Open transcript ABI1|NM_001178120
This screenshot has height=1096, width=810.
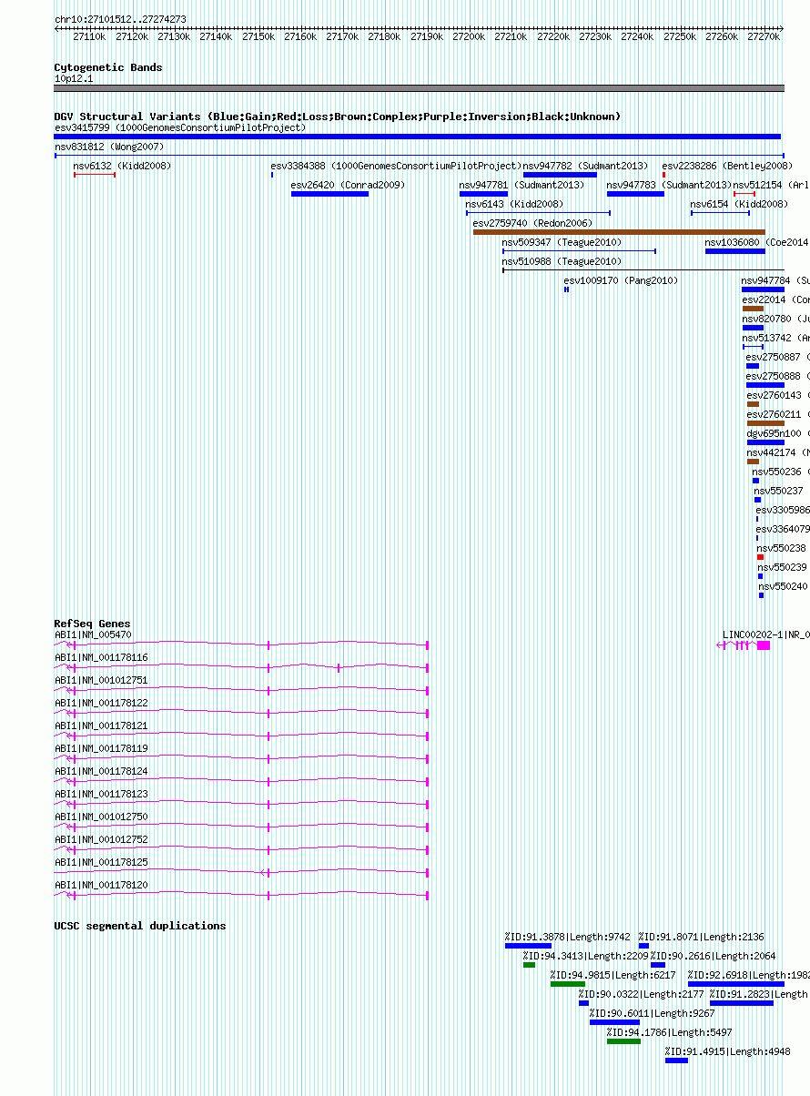[101, 885]
